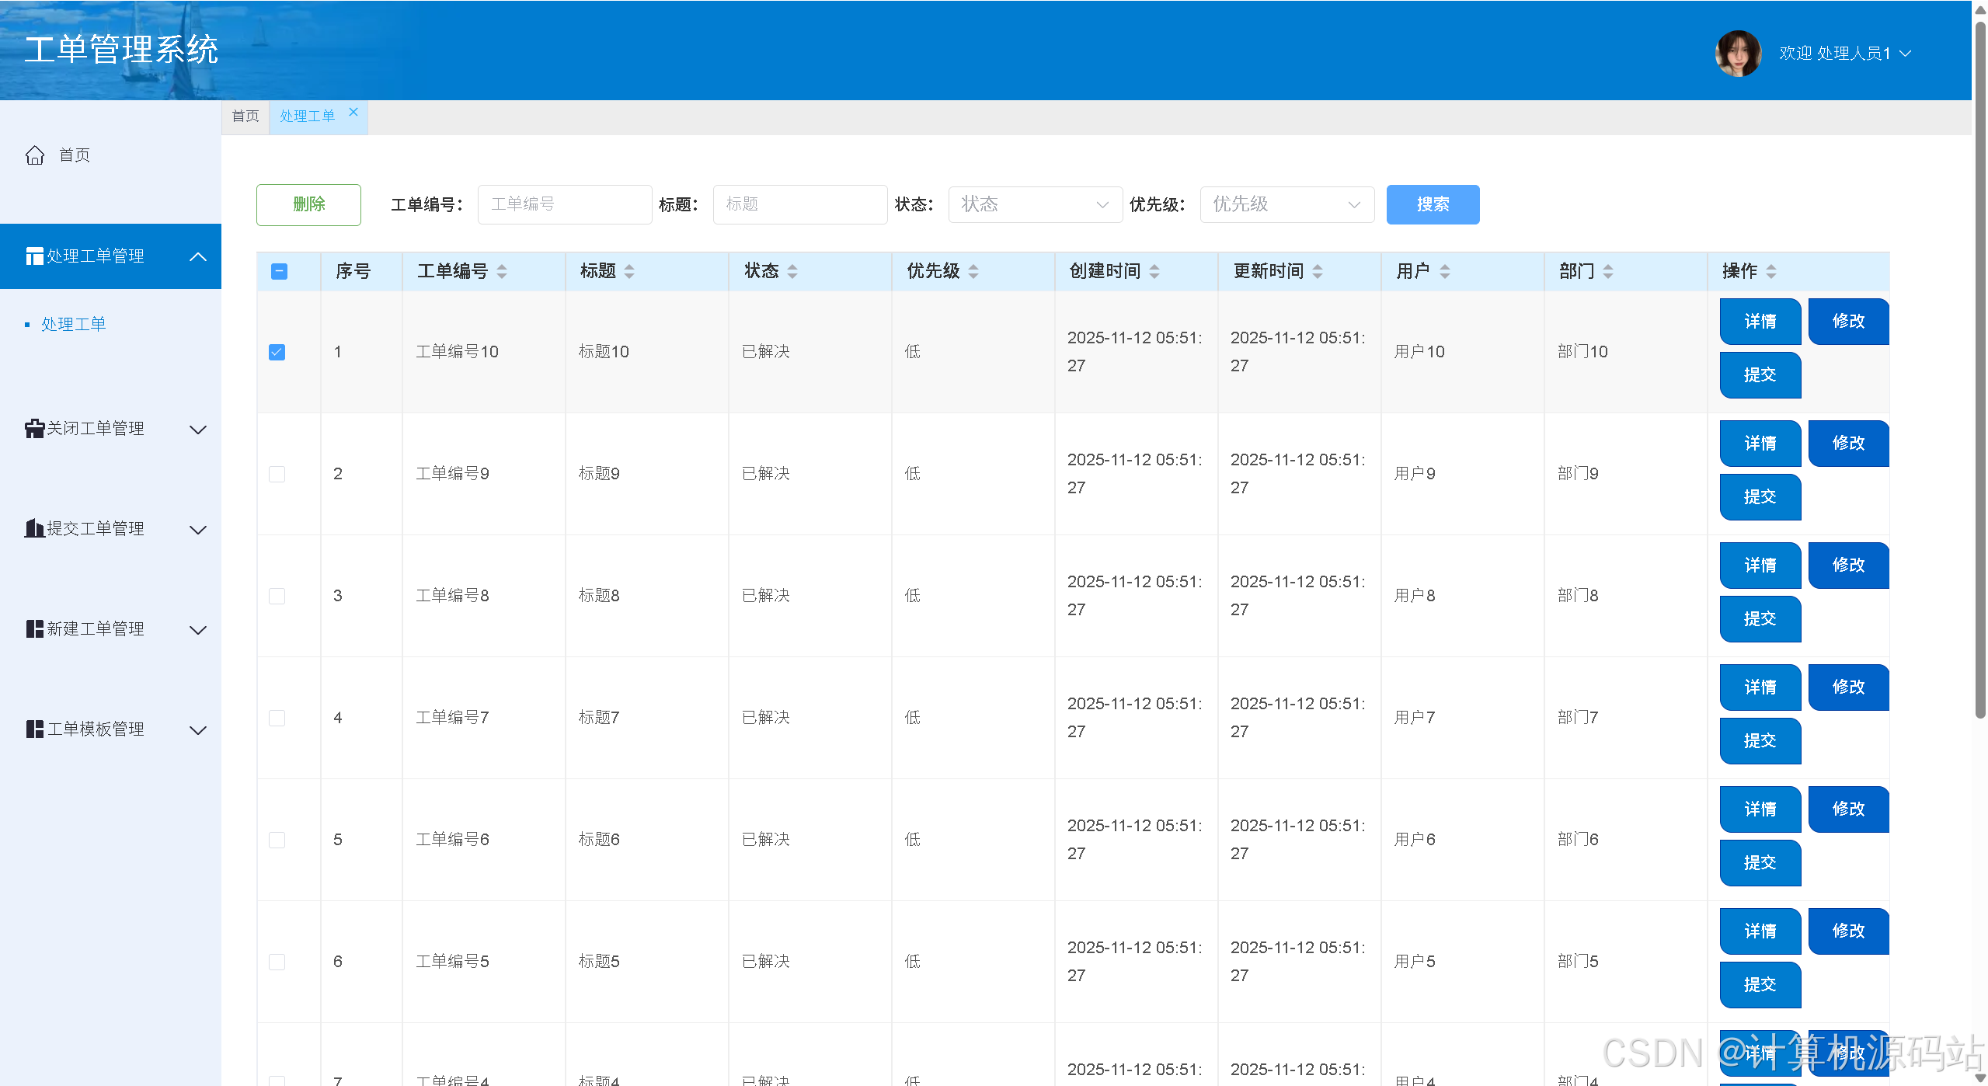Toggle the select-all header checkbox
1988x1086 pixels.
tap(279, 271)
